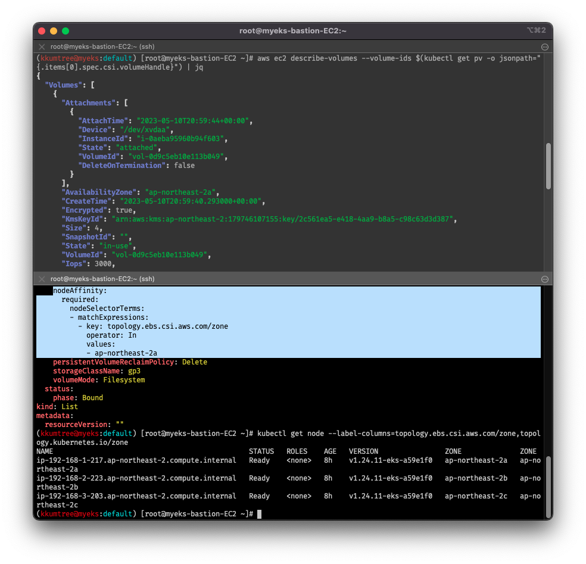Click the "DeleteOnTermination" key
The width and height of the screenshot is (586, 564).
tap(122, 166)
